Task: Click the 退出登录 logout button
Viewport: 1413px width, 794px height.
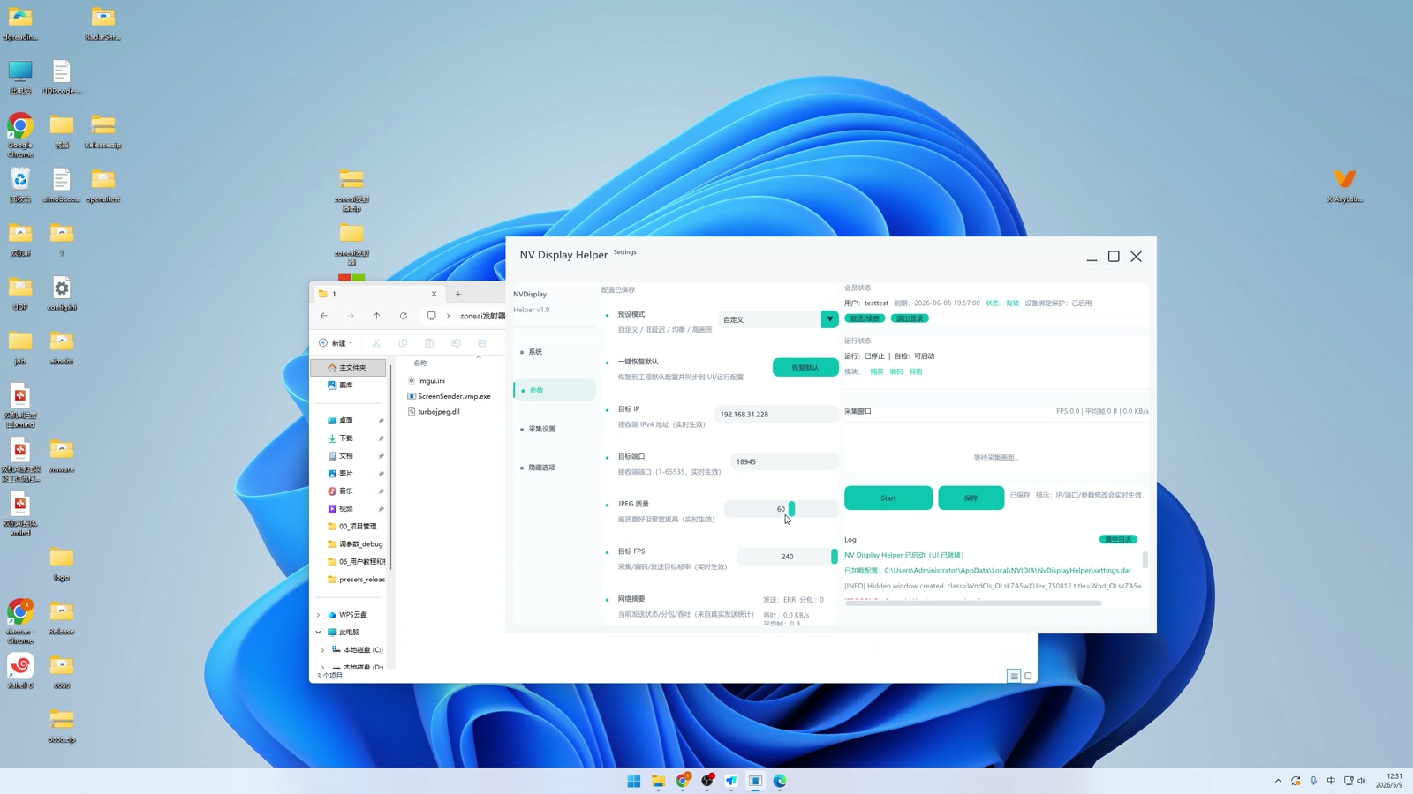Action: point(910,318)
